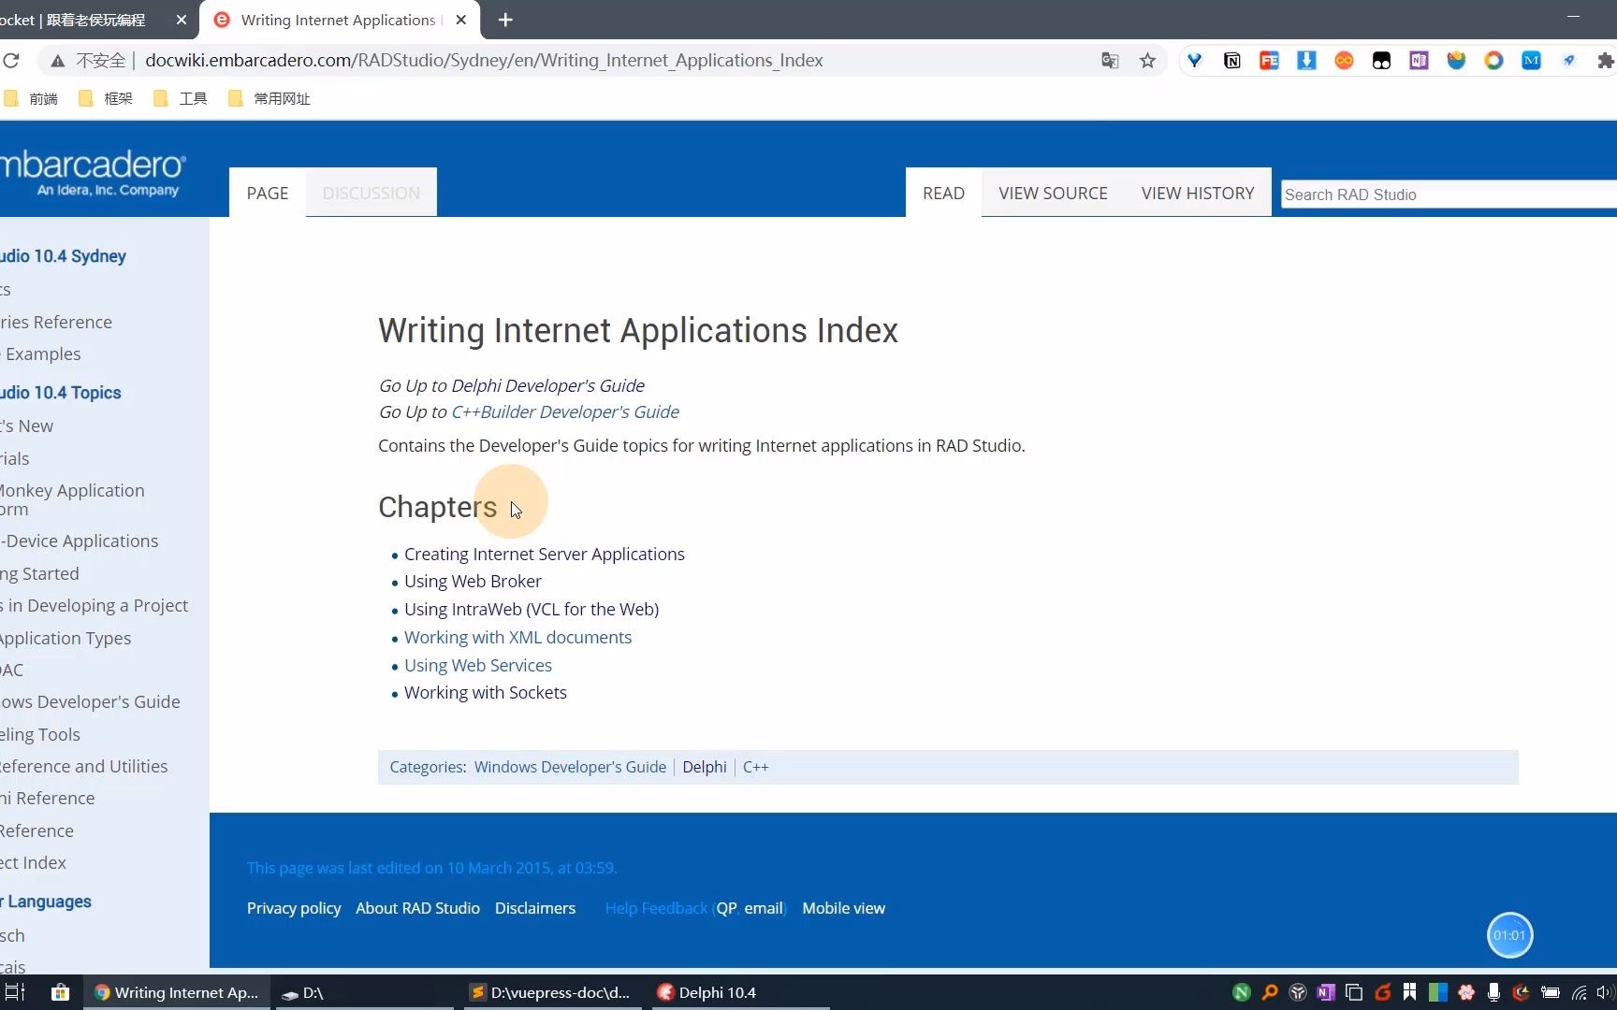
Task: Switch to Mobile view
Action: (x=843, y=908)
